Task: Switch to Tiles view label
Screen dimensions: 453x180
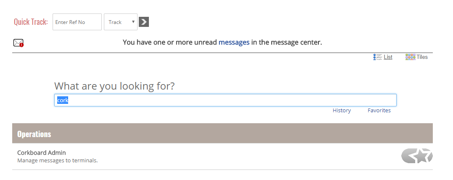Action: pyautogui.click(x=422, y=57)
